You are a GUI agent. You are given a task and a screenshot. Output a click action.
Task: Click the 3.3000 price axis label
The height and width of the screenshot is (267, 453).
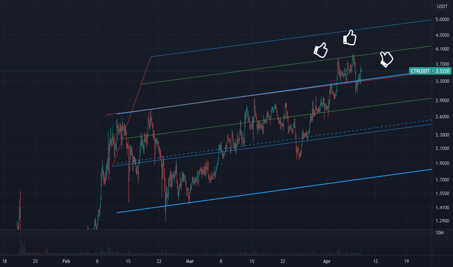coord(442,82)
